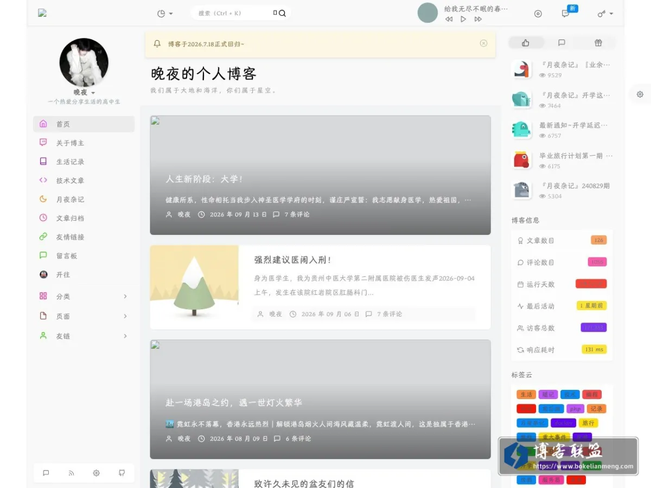651x488 pixels.
Task: Click the home icon beside 首页
Action: pos(43,124)
